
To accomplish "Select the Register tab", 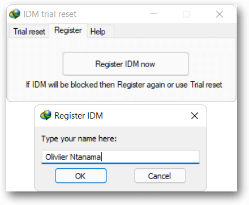I will (68, 30).
